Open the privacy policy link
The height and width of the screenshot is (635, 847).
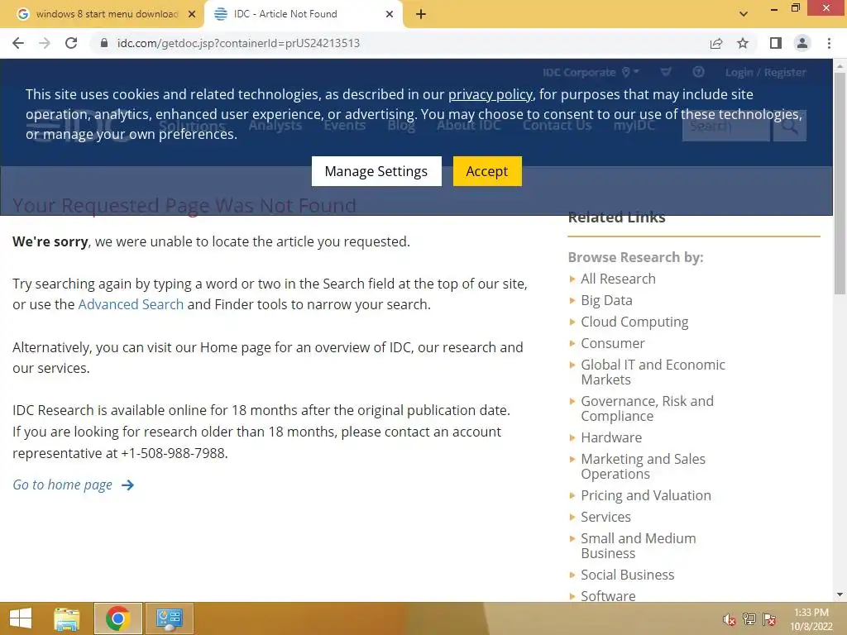point(490,94)
